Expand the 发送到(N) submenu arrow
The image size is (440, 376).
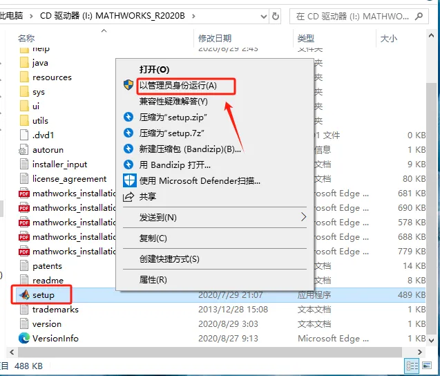point(303,217)
